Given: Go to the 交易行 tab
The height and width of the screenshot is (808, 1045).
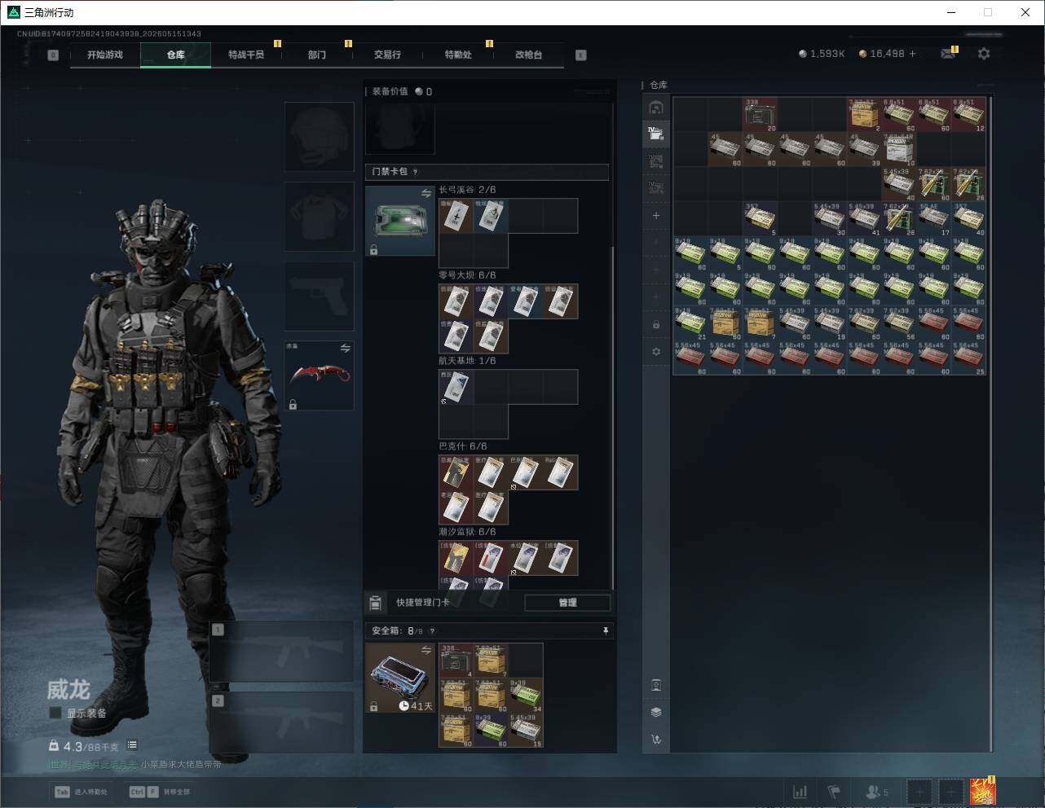Looking at the screenshot, I should click(387, 55).
